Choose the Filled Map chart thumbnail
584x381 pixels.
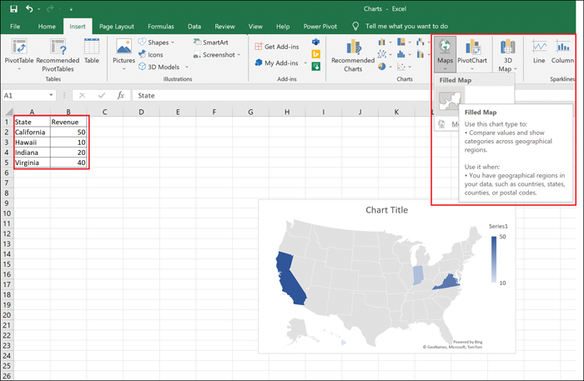coord(450,100)
